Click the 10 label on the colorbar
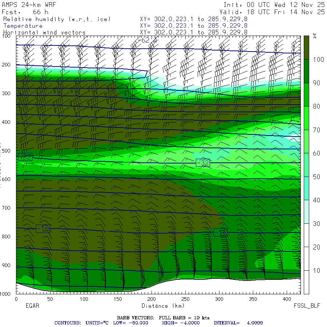Viewport: 327px width, 327px height. click(x=316, y=271)
